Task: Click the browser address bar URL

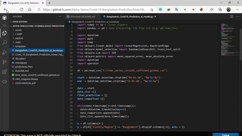Action: click(95, 9)
